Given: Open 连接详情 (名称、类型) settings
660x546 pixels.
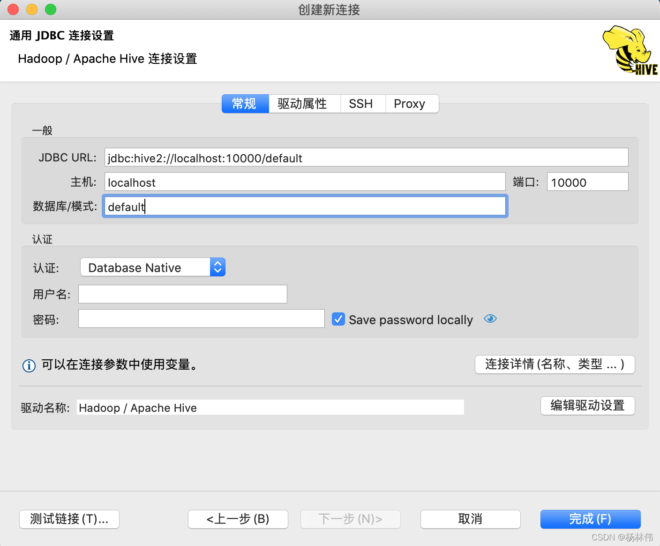Looking at the screenshot, I should pos(555,364).
